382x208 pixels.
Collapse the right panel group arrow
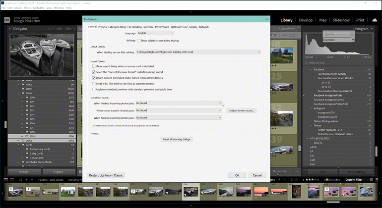pyautogui.click(x=380, y=101)
